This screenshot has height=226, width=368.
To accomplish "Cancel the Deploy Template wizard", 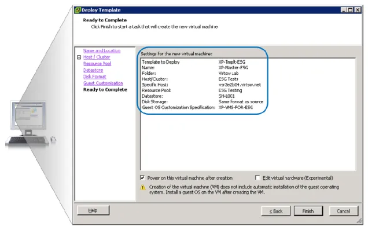I will tap(343, 211).
